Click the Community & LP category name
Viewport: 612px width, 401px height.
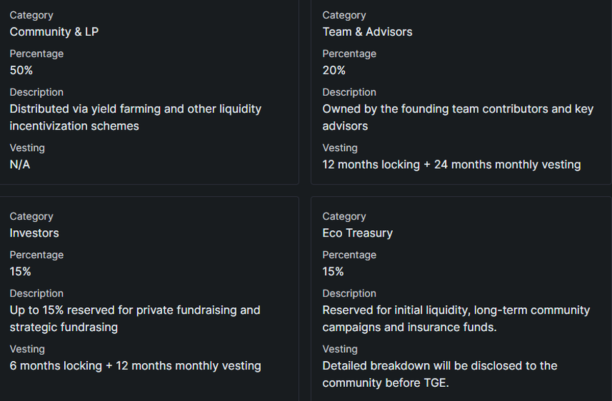point(54,32)
